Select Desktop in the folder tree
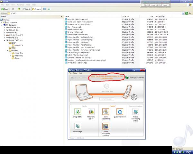This screenshot has height=154, width=193. pos(6,20)
